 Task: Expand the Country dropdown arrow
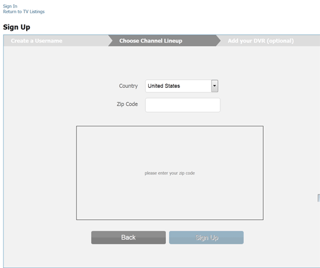pos(215,86)
